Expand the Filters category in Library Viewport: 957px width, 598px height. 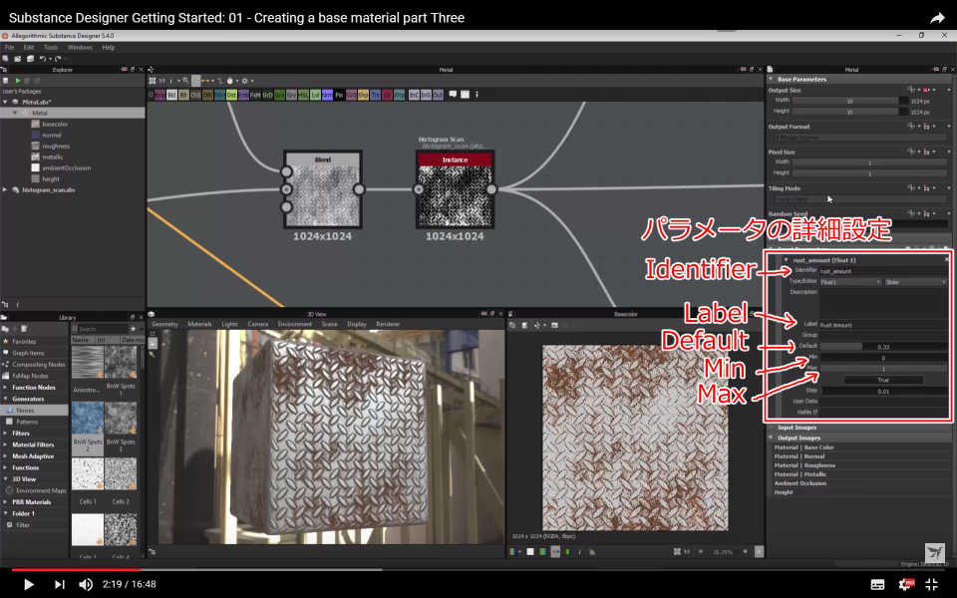pos(6,434)
